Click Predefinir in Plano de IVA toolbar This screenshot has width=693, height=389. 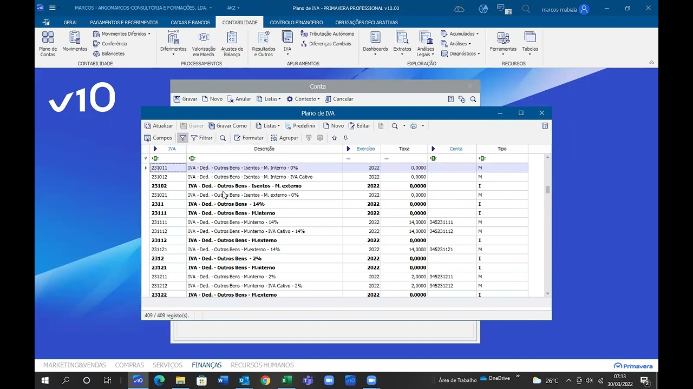[x=300, y=126]
